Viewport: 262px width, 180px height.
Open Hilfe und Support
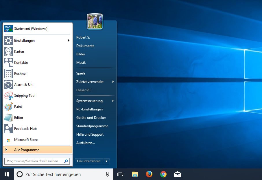(x=90, y=134)
